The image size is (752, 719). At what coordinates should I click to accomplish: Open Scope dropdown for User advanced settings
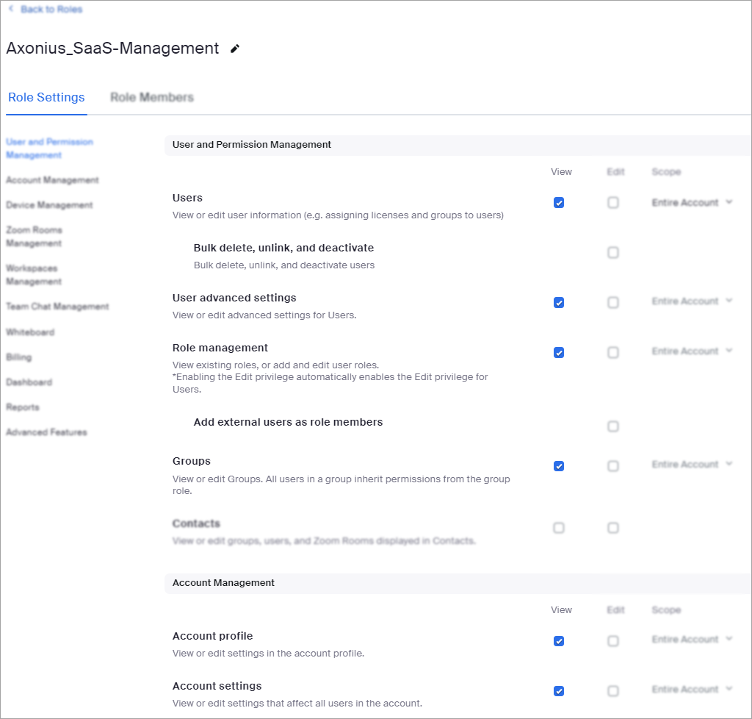point(692,301)
